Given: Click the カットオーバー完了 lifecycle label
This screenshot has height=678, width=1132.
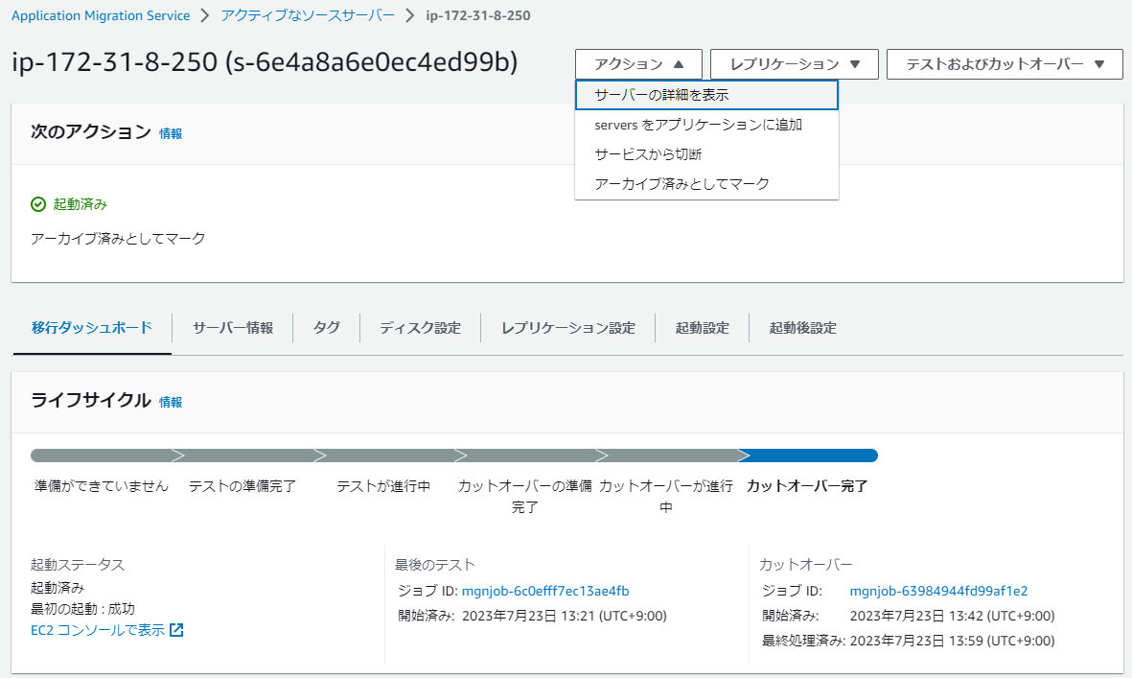Looking at the screenshot, I should (807, 486).
